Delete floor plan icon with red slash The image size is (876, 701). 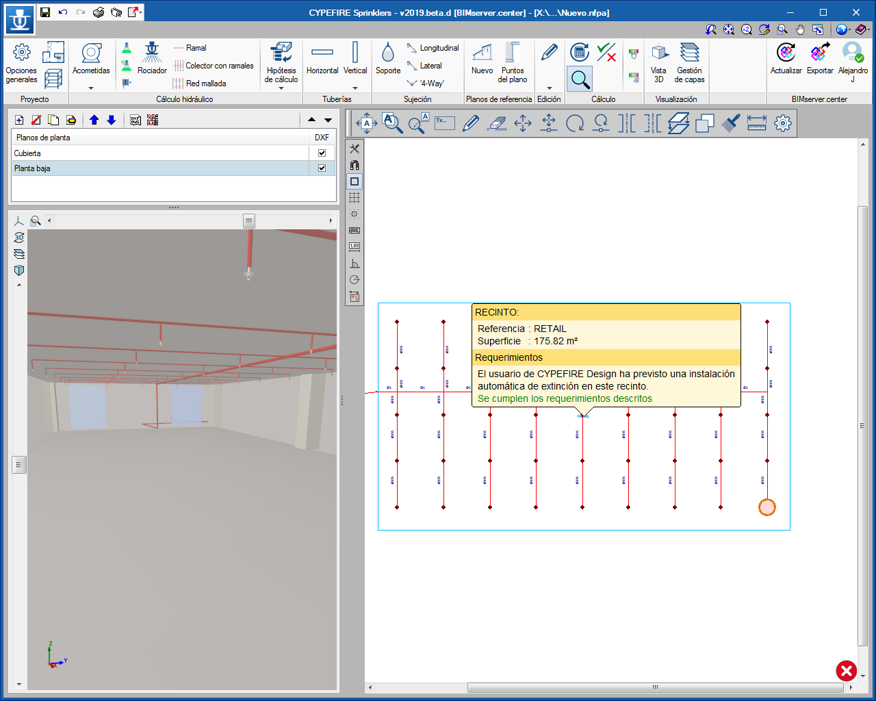pos(36,120)
